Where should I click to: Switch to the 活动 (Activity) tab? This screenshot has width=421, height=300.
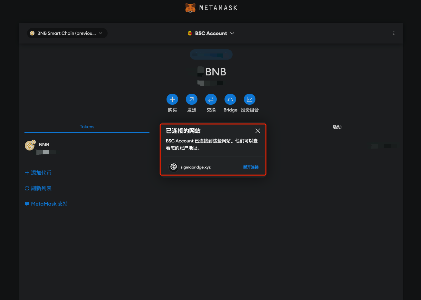point(337,127)
